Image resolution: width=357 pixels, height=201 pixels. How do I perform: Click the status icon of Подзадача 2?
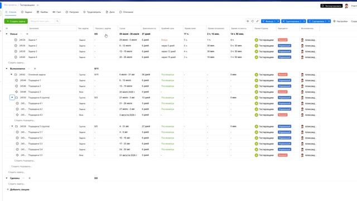16,86
